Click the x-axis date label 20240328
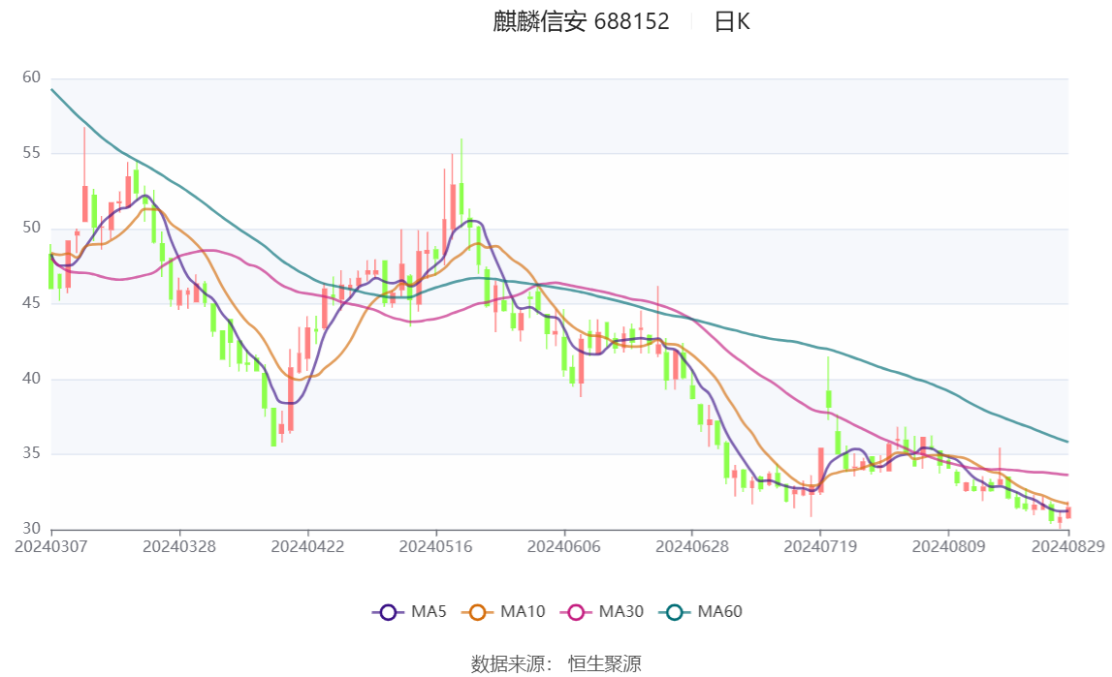1112x677 pixels. coord(179,546)
